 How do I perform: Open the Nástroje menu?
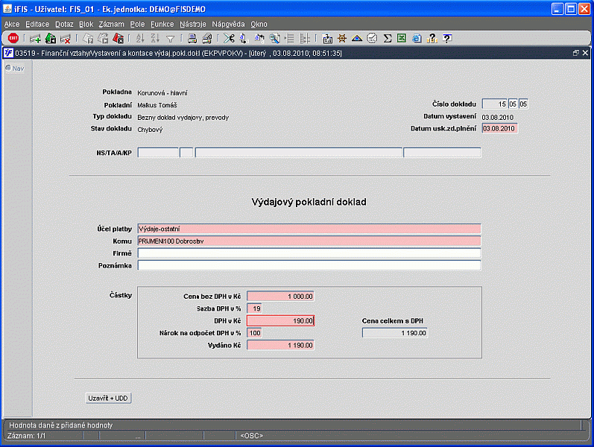(x=192, y=24)
